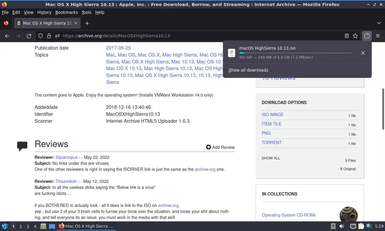385x231 pixels.
Task: Bookmark this page with star icon
Action: (x=355, y=36)
